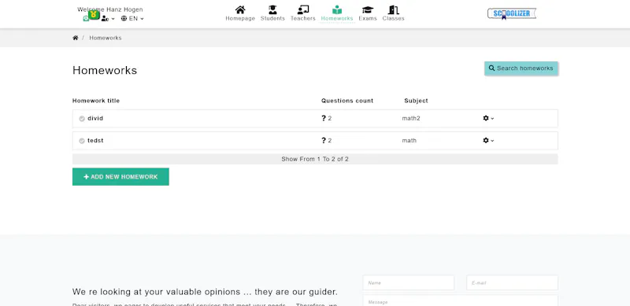Click the green badge notification icon
Screen dimensions: 630x306
pos(94,15)
